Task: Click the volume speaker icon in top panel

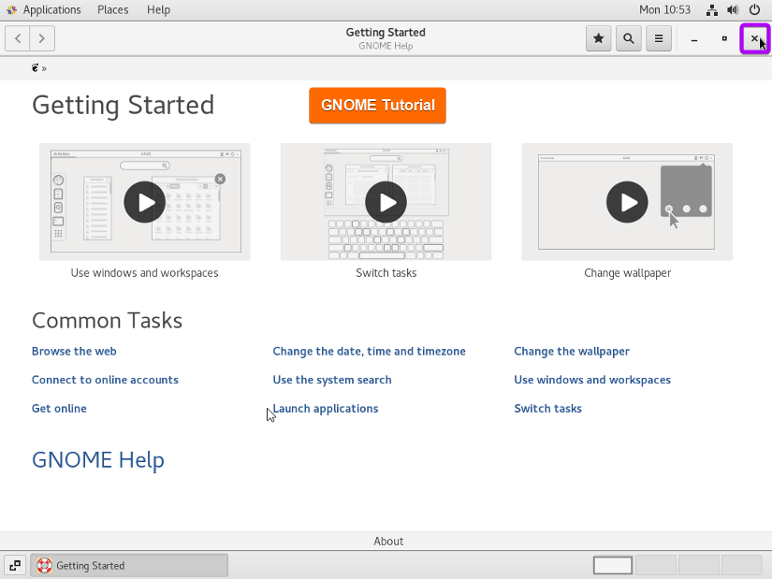Action: pyautogui.click(x=733, y=10)
